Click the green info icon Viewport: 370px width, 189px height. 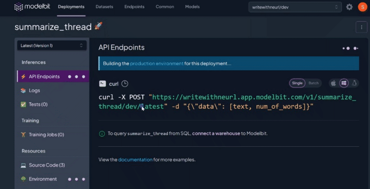click(102, 134)
